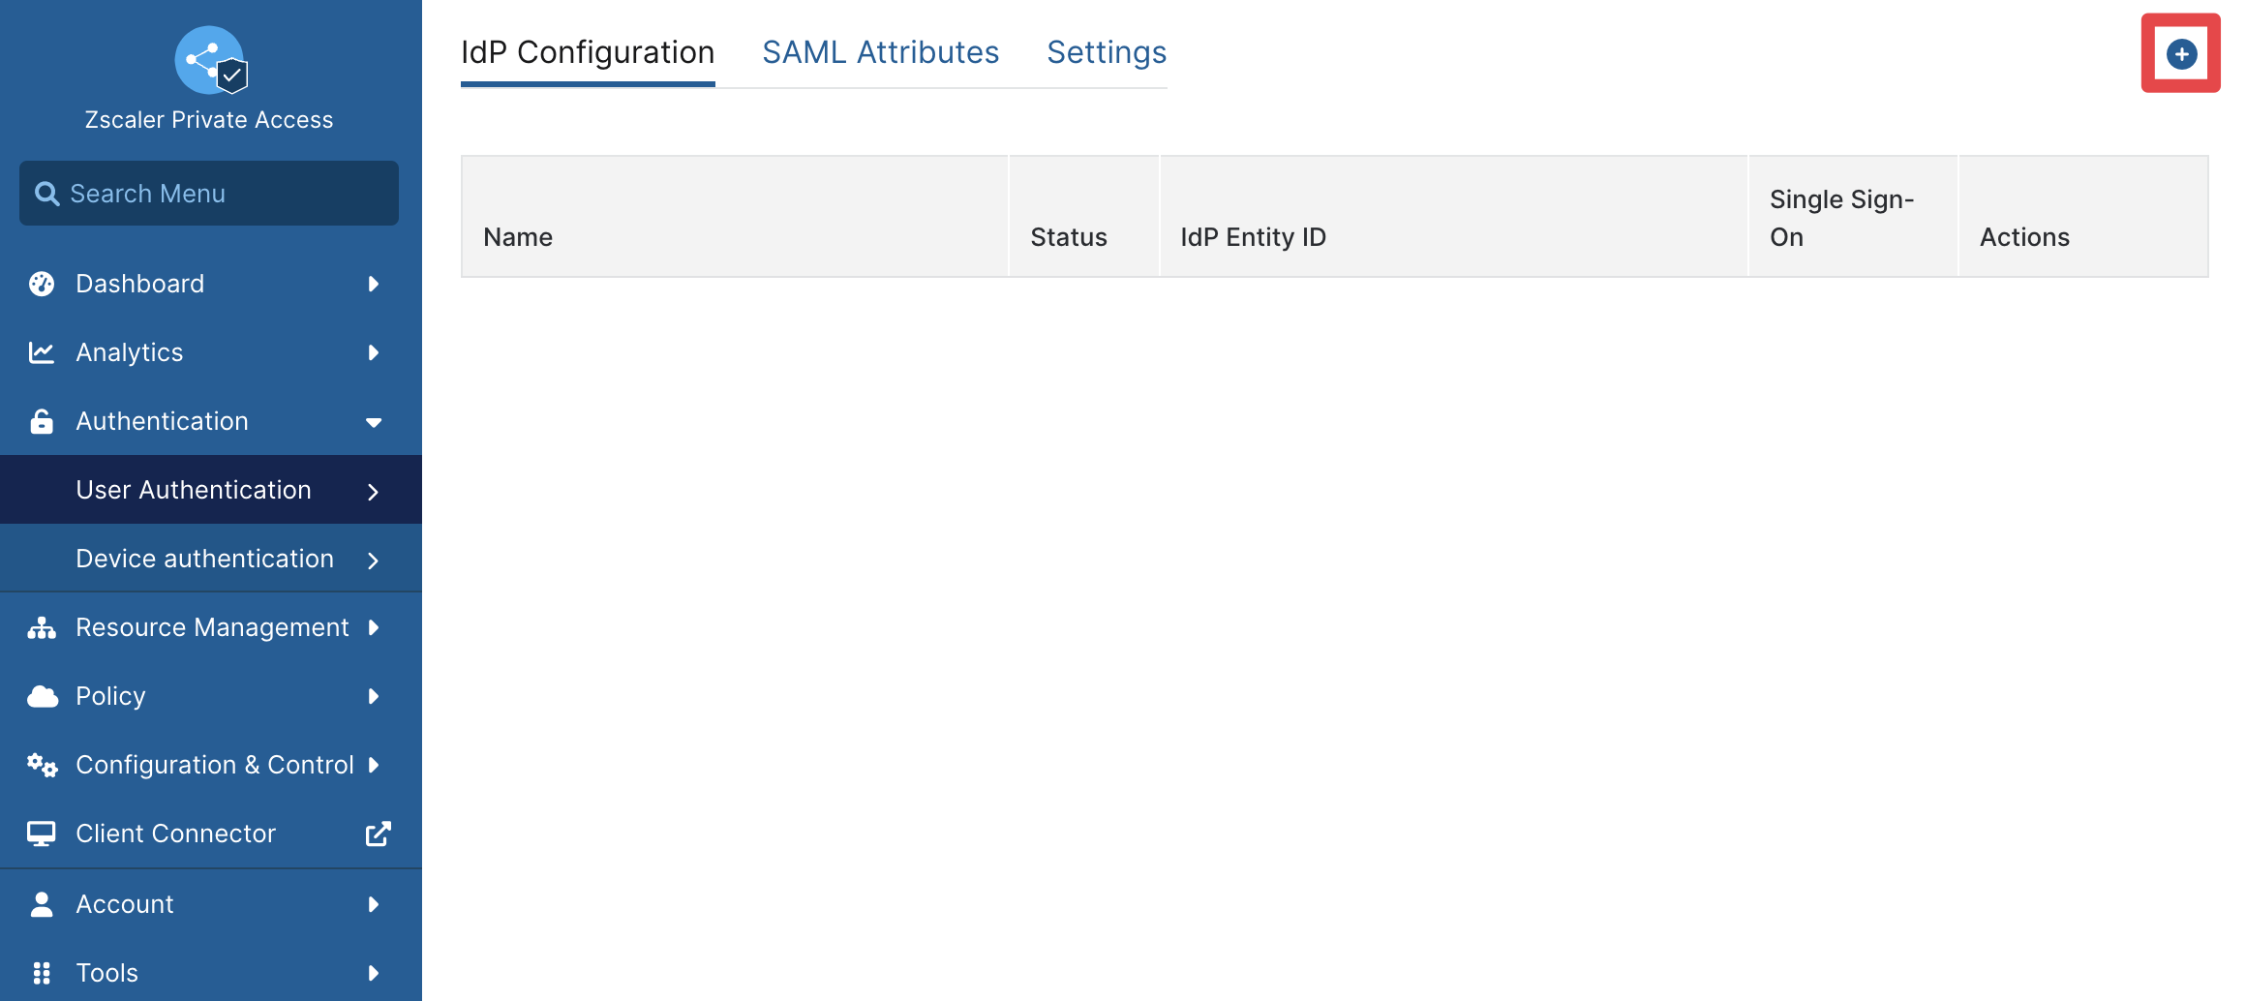The height and width of the screenshot is (1001, 2246).
Task: Expand the Dashboard submenu arrow
Action: pyautogui.click(x=374, y=284)
